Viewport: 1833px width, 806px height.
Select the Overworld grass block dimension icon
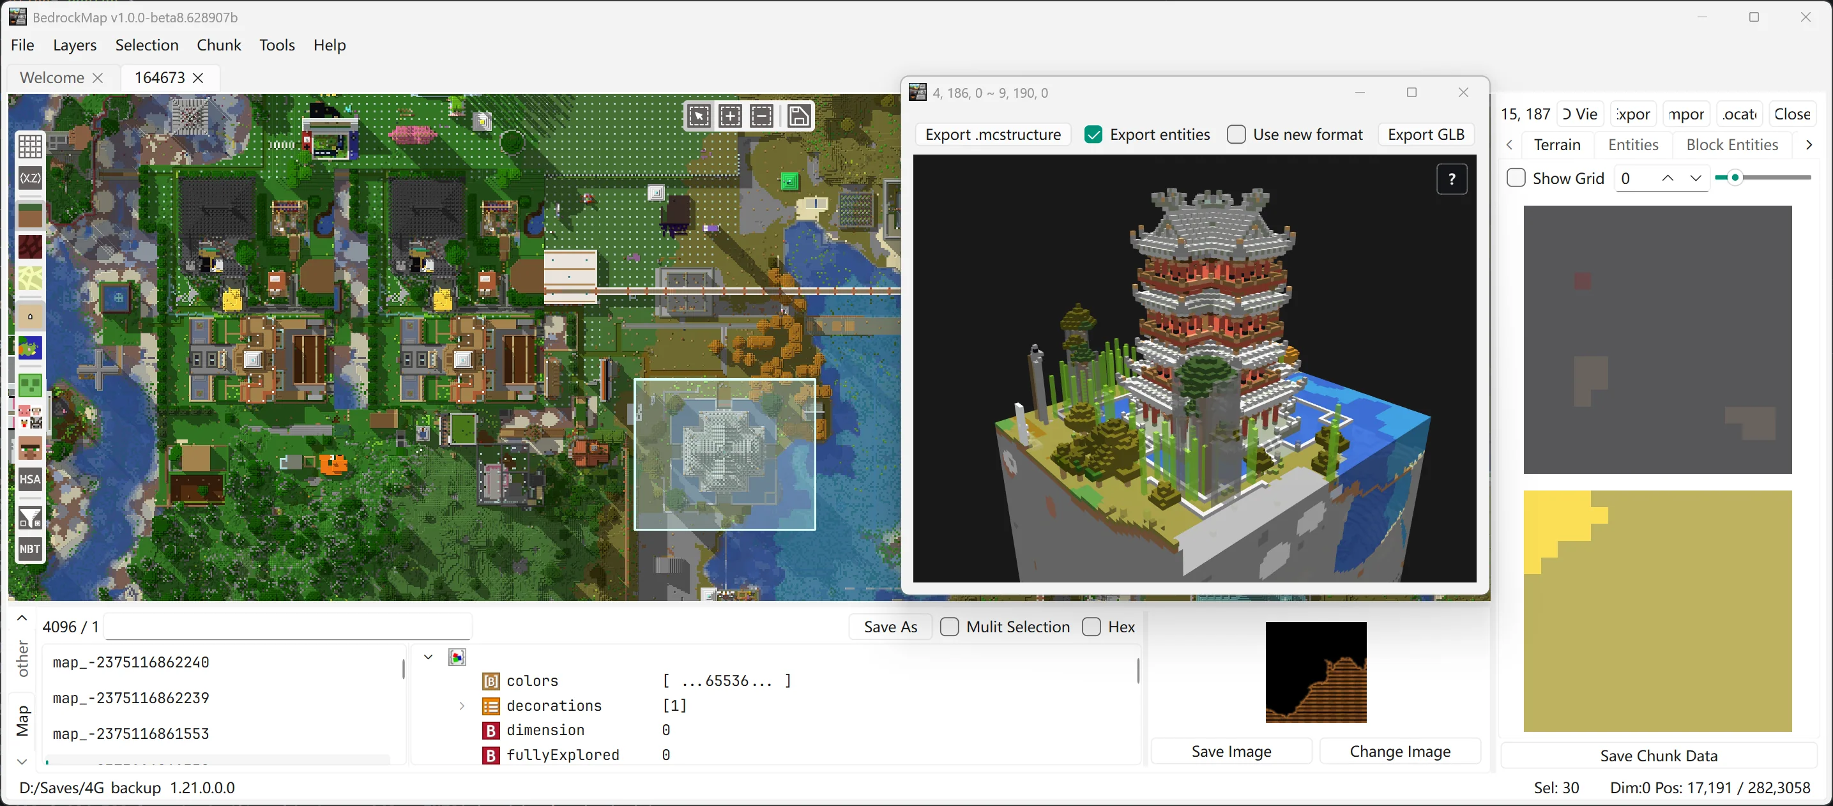pyautogui.click(x=30, y=215)
